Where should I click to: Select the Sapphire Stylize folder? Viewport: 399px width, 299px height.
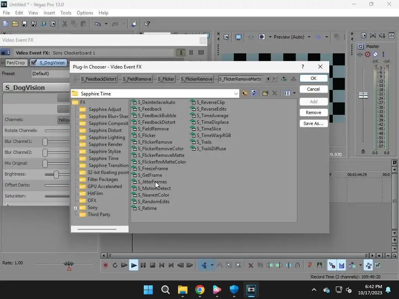pos(104,151)
